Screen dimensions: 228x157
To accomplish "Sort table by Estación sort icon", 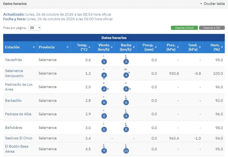I will 34,47.
